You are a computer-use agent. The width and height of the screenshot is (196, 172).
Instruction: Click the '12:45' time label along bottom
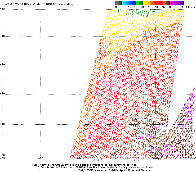coord(135,161)
